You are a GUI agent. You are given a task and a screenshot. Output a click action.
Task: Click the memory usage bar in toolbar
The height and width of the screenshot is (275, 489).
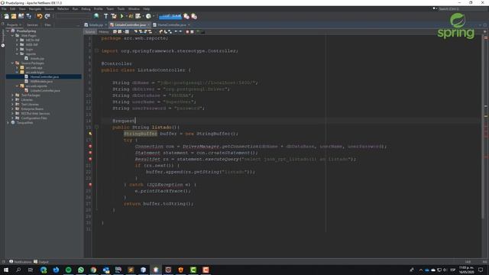(x=170, y=16)
